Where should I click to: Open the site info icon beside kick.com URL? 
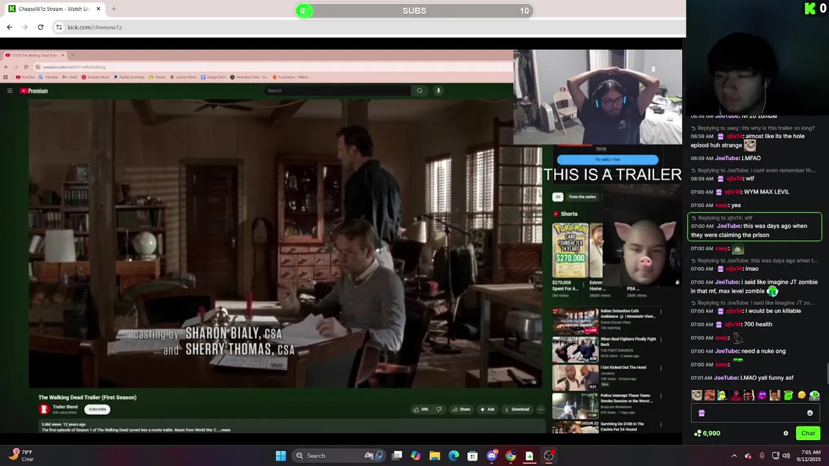(59, 27)
